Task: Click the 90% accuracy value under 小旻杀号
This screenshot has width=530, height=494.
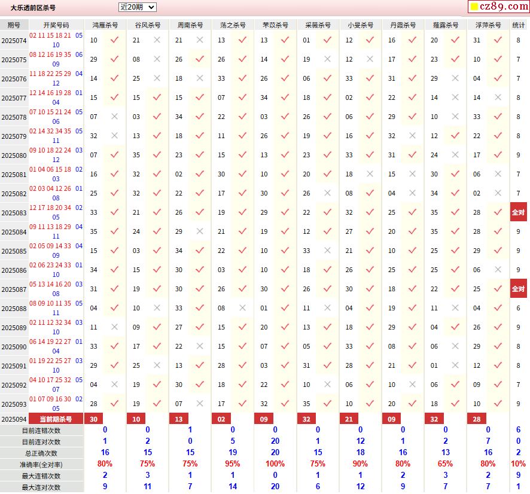Action: [x=360, y=463]
